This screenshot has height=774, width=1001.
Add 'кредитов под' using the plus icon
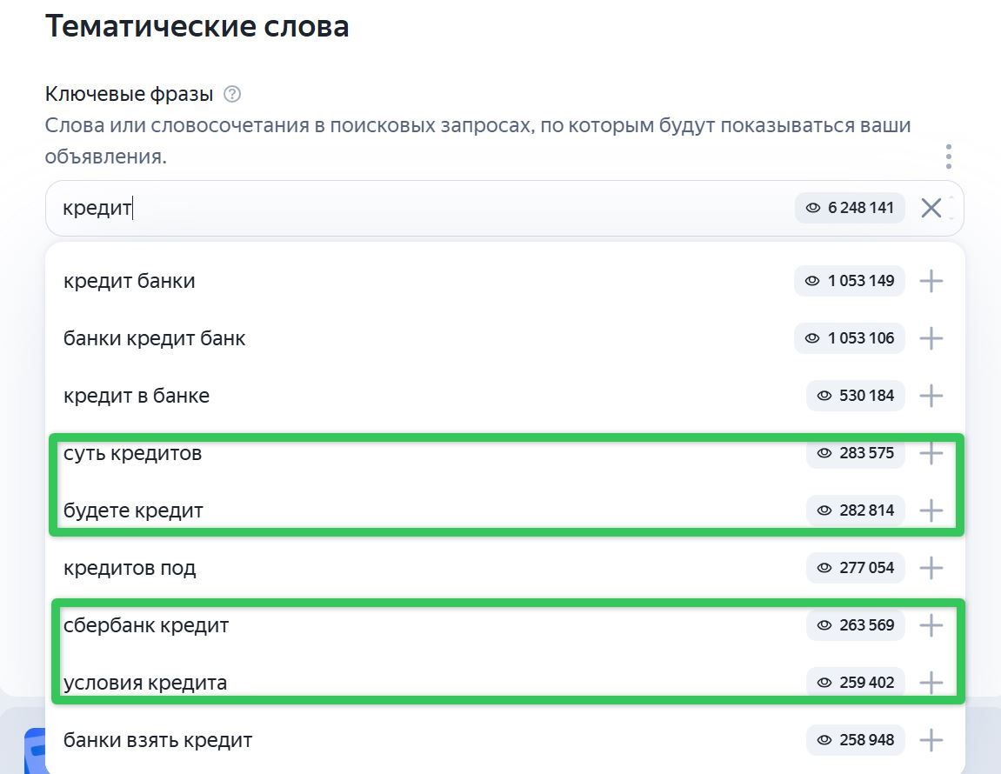(931, 568)
